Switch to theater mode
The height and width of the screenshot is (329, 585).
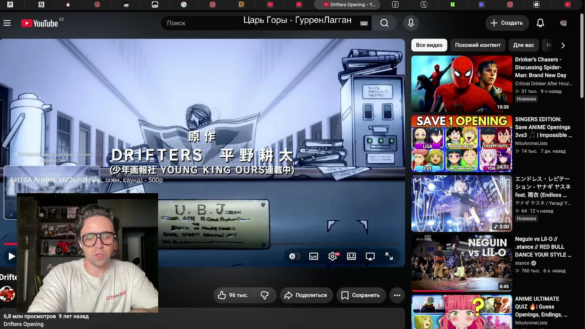coord(351,256)
